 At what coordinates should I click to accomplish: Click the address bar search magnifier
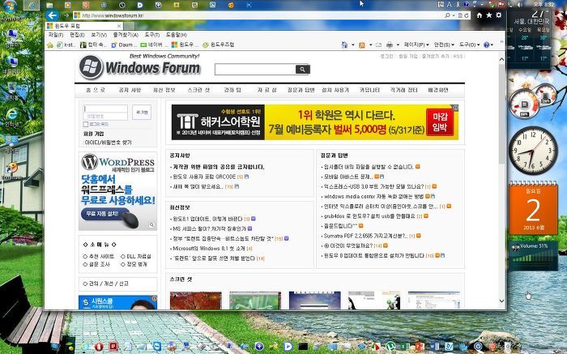point(448,15)
